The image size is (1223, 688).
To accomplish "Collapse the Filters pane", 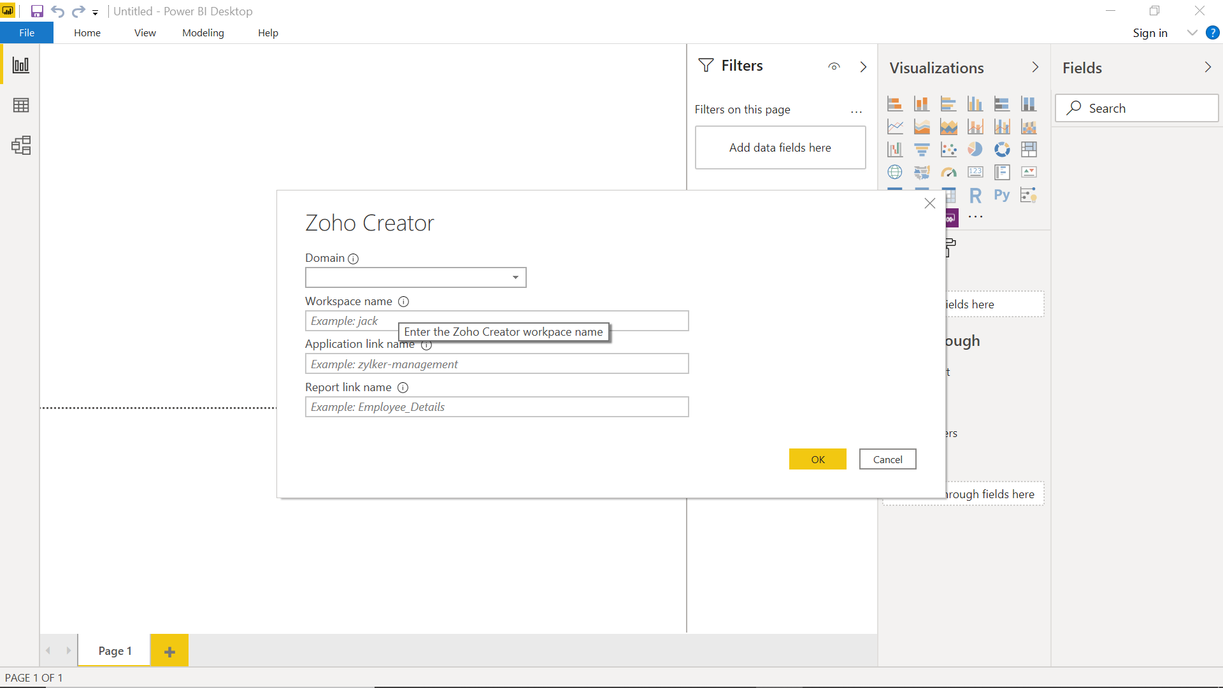I will [863, 66].
